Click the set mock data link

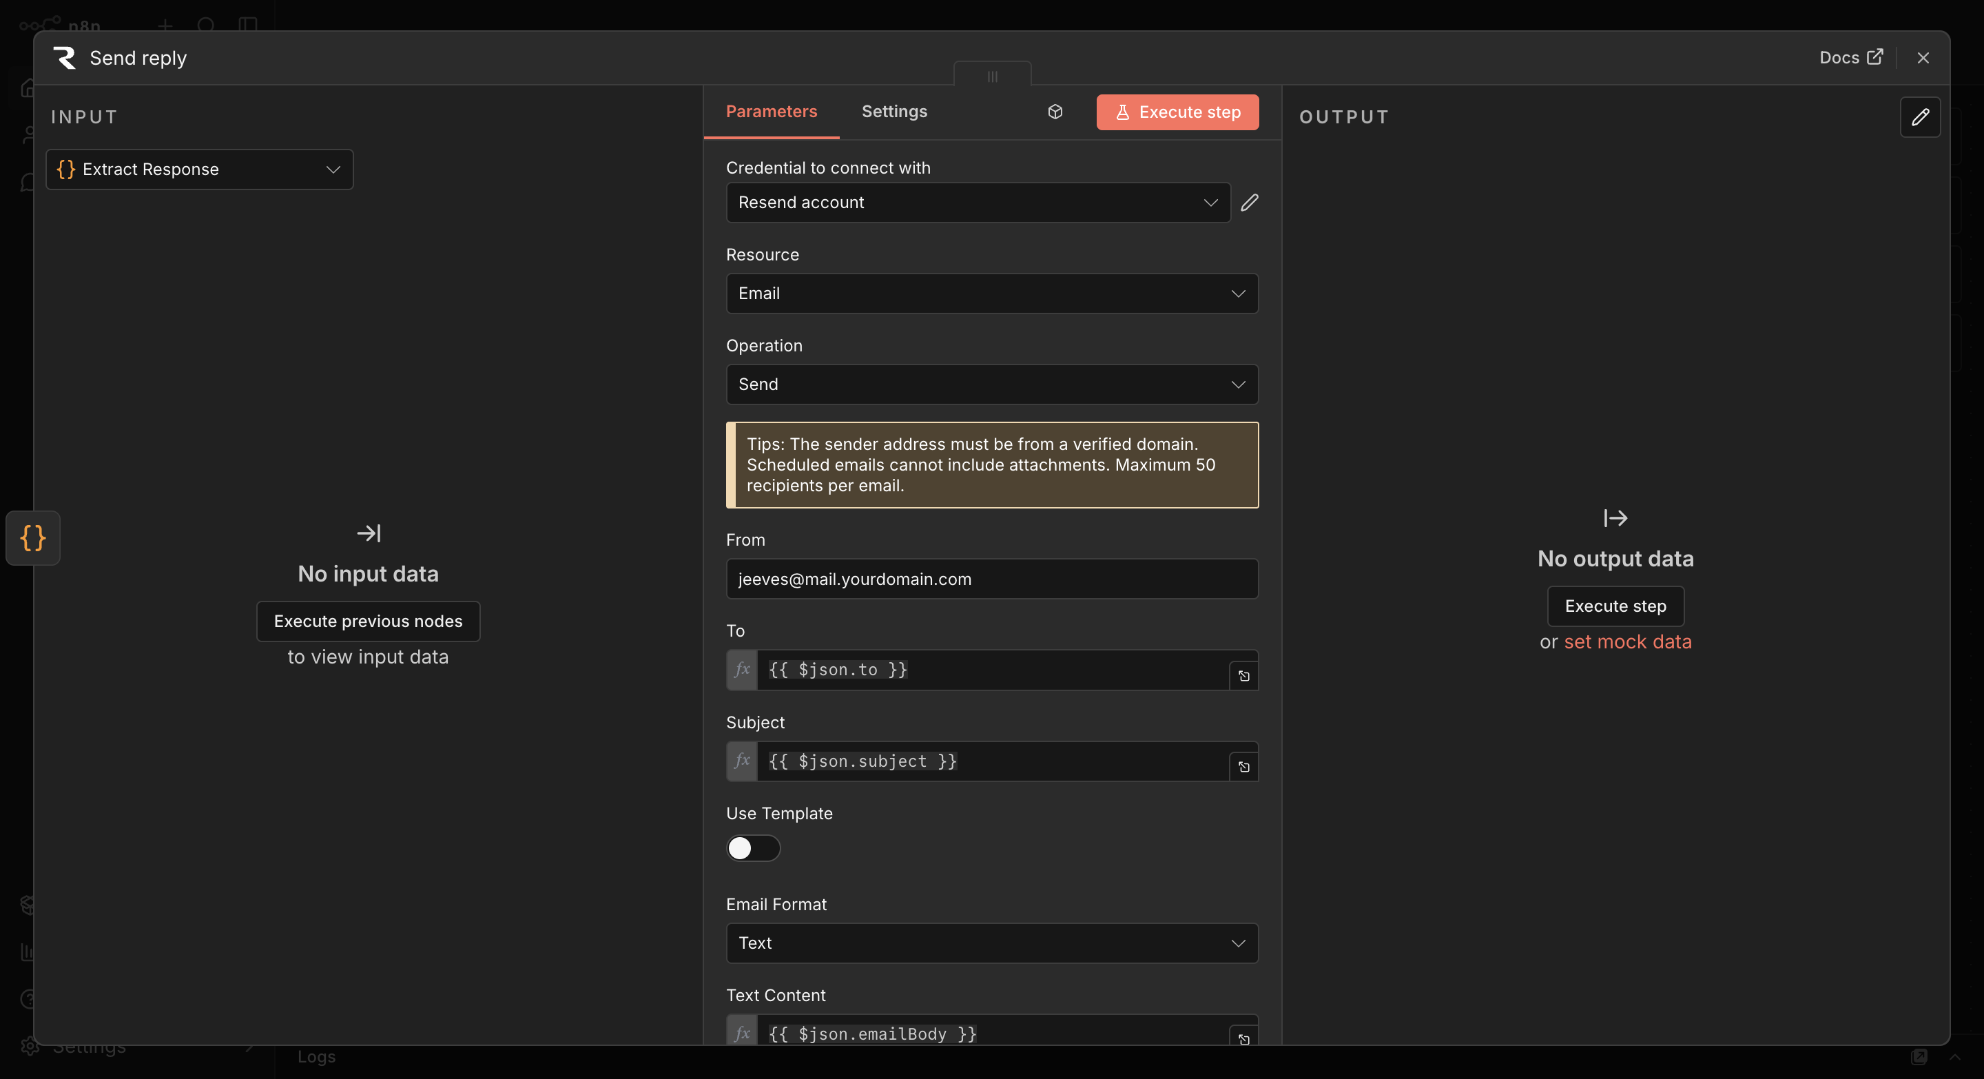pyautogui.click(x=1626, y=641)
